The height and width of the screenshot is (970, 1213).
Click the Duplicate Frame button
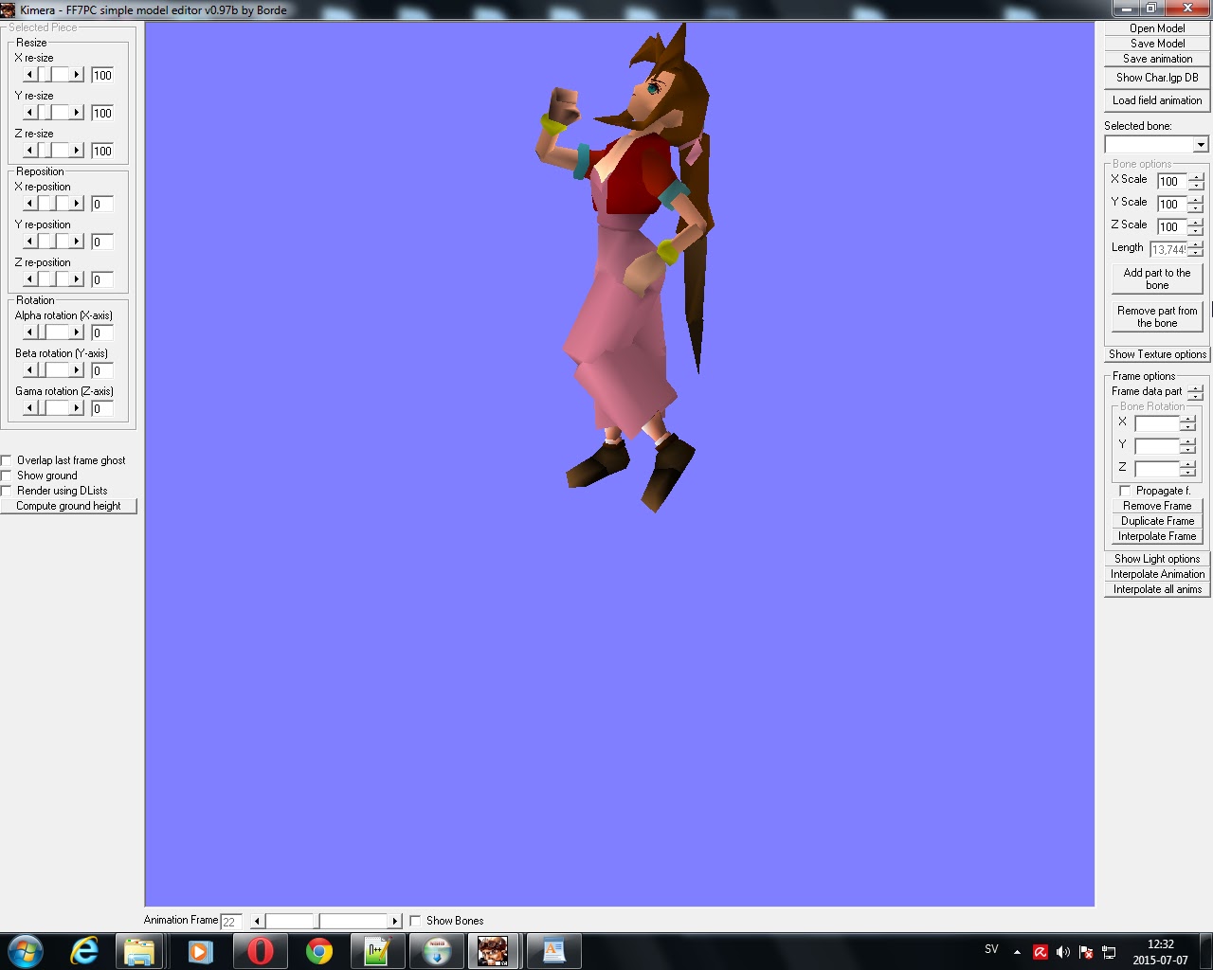[1157, 521]
